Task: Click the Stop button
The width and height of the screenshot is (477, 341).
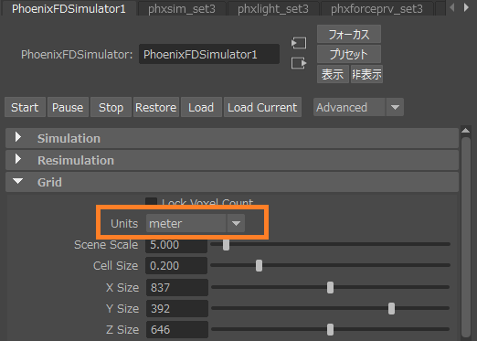Action: [111, 107]
